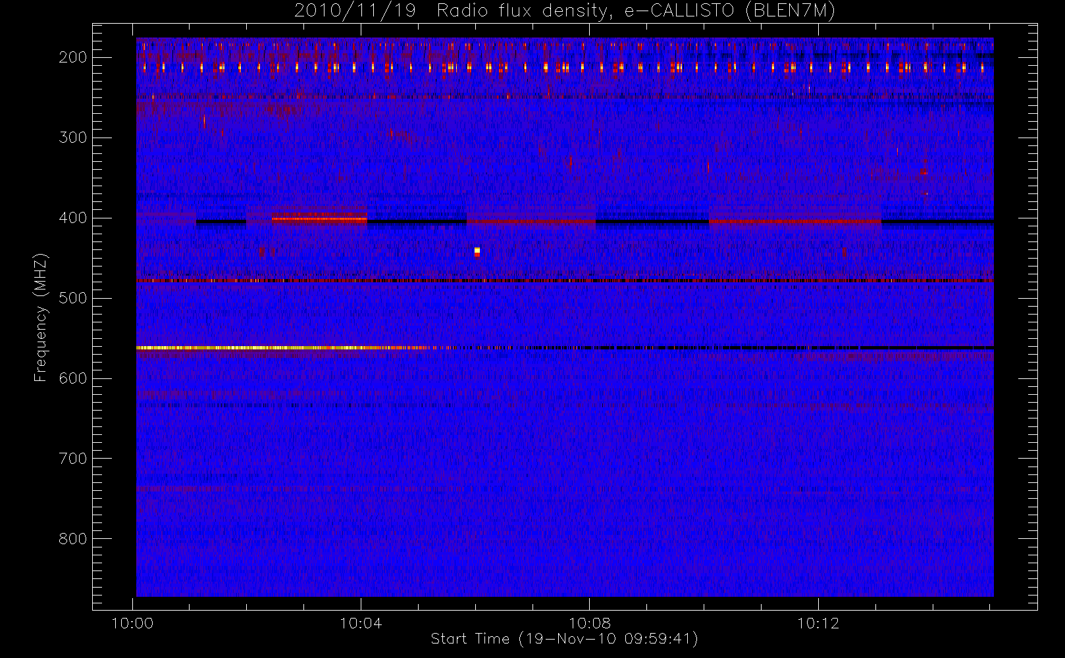Screen dimensions: 1065x658
Task: Click the "Frequency (MHZ)" axis label
Action: tap(41, 317)
